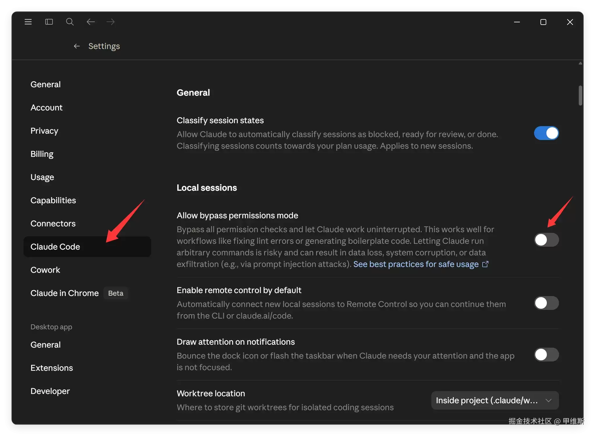Click the Beta badge next to Claude in Chrome

coord(116,293)
